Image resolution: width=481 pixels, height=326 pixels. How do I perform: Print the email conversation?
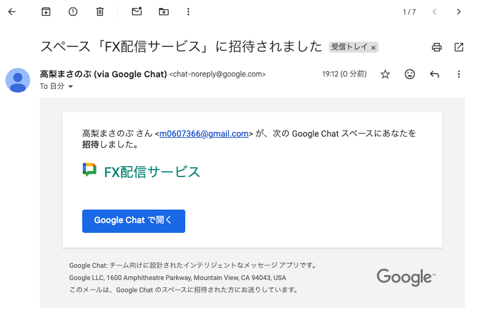click(x=437, y=47)
